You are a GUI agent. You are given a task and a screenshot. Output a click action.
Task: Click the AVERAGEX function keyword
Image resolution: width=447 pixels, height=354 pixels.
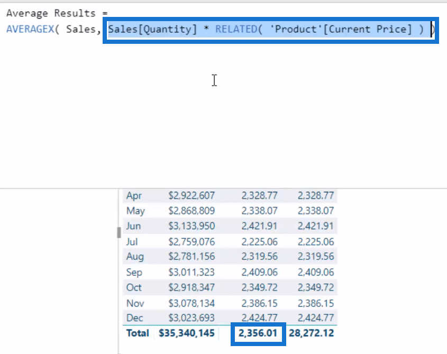[30, 29]
